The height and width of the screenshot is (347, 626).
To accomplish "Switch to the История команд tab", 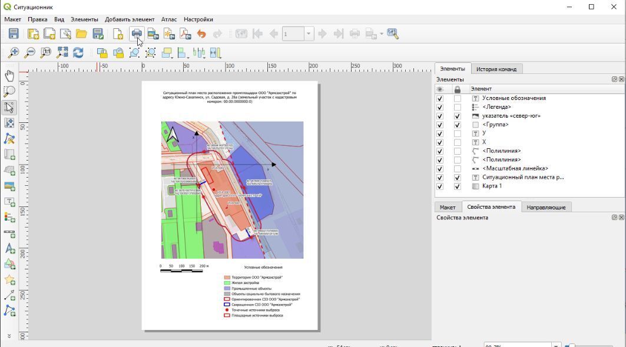I will click(x=496, y=69).
